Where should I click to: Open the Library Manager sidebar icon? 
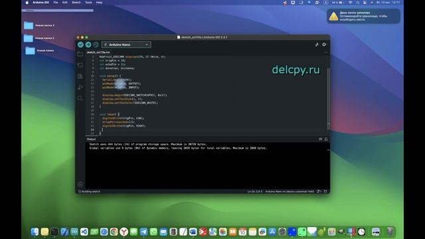click(80, 76)
